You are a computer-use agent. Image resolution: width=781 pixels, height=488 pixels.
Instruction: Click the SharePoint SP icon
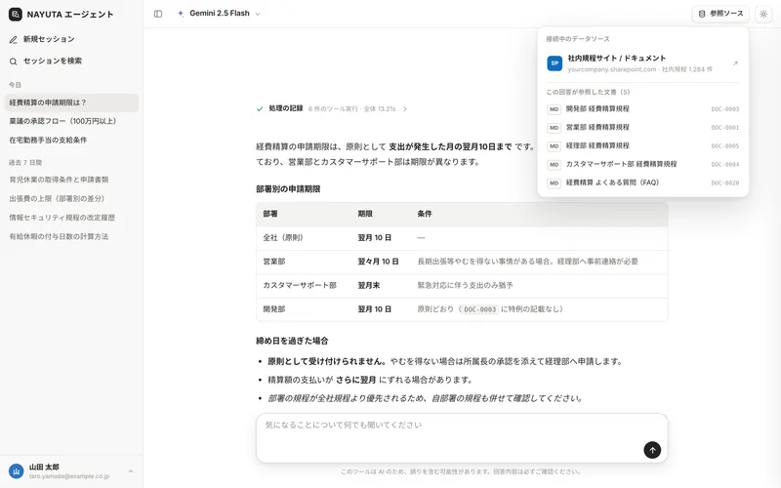555,63
